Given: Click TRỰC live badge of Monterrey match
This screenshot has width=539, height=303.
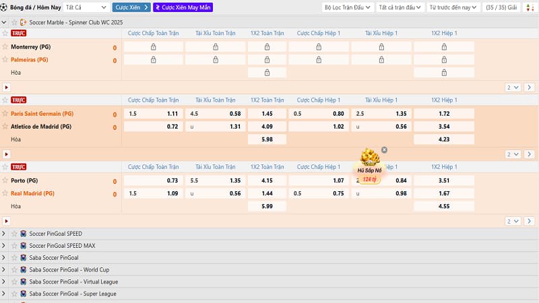Looking at the screenshot, I should tap(19, 33).
